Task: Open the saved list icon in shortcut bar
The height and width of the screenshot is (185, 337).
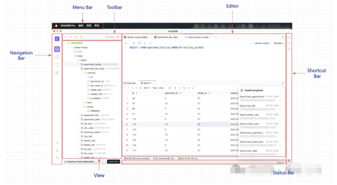Action: 289,49
